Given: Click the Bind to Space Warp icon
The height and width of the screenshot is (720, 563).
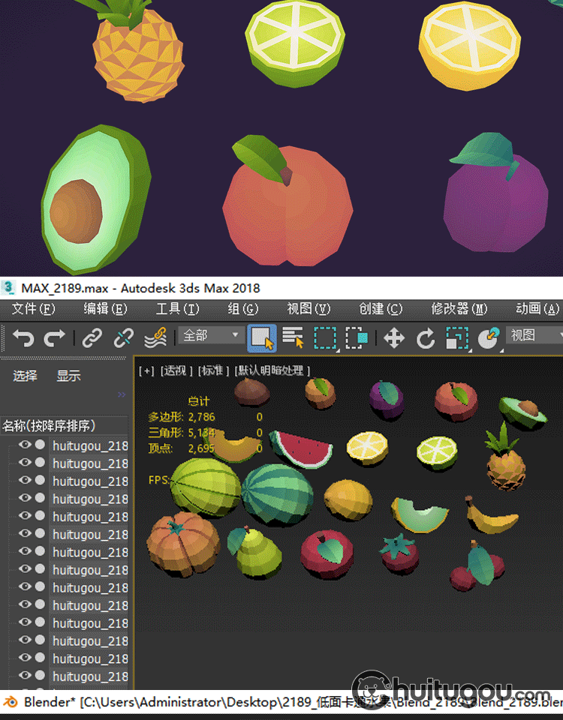Looking at the screenshot, I should tap(155, 337).
